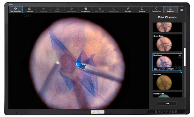The image size is (194, 117).
Task: Select the Posterior eye mode
Action: pos(142,10)
